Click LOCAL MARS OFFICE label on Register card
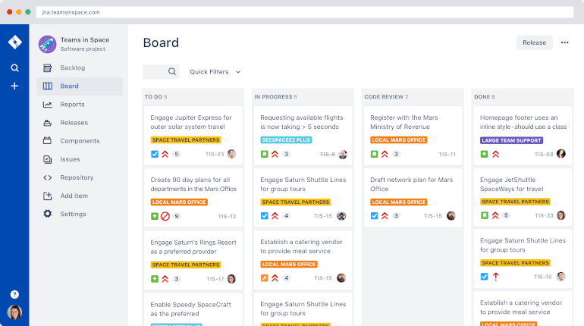 [398, 140]
